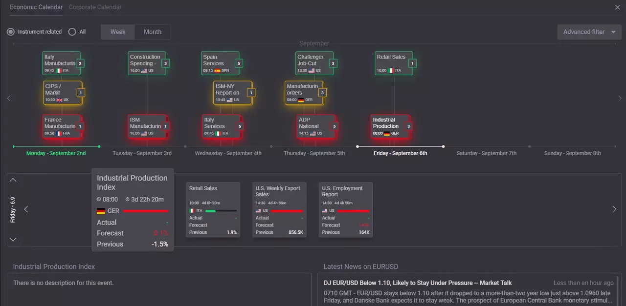Open the DJ EUR/USD Below 1.10 news headline
This screenshot has width=626, height=306.
[x=418, y=283]
